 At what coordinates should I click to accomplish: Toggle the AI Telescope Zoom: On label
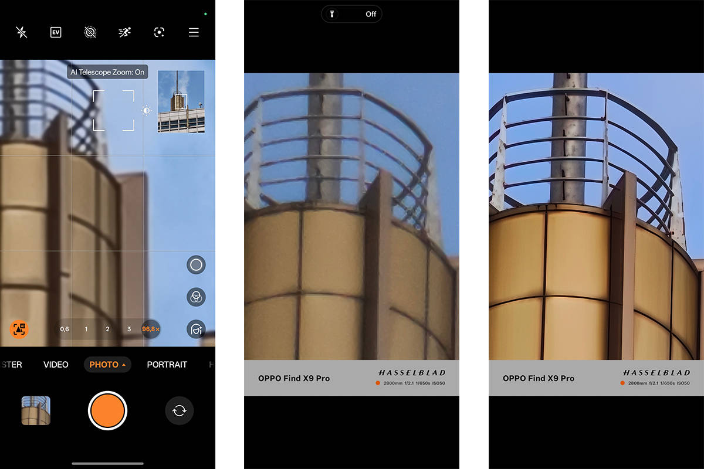107,72
